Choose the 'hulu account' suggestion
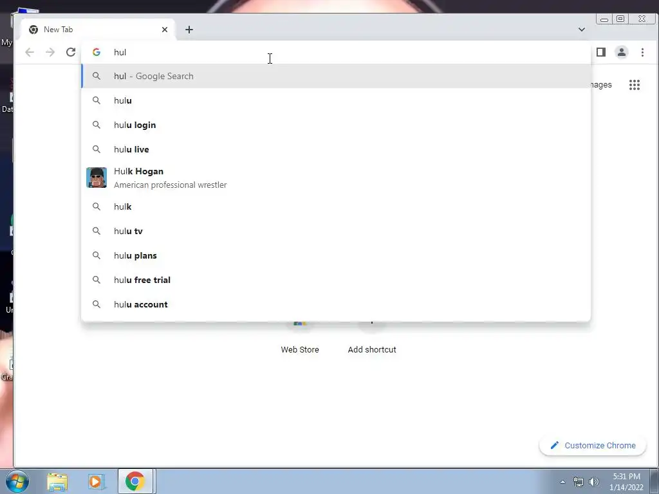Screen dimensions: 659x494 point(336,304)
